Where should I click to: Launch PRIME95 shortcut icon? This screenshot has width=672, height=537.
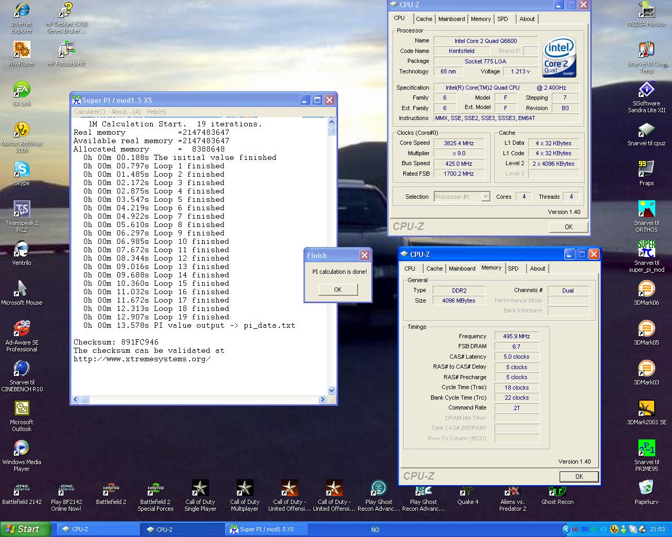646,456
